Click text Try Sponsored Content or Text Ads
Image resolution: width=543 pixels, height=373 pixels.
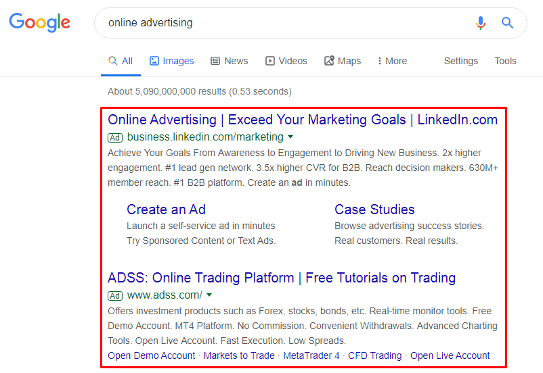201,241
